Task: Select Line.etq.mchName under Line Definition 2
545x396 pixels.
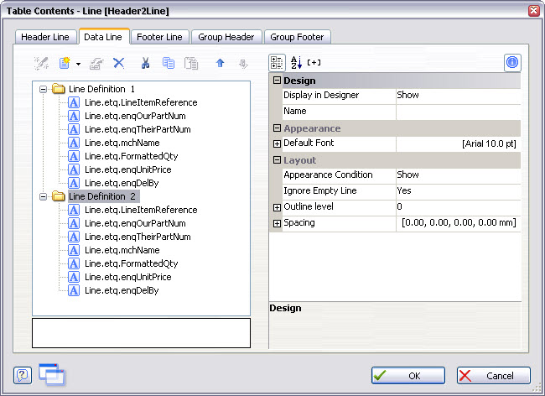Action: pyautogui.click(x=122, y=250)
